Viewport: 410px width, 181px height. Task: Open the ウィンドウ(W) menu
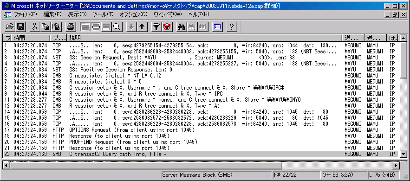coord(168,15)
